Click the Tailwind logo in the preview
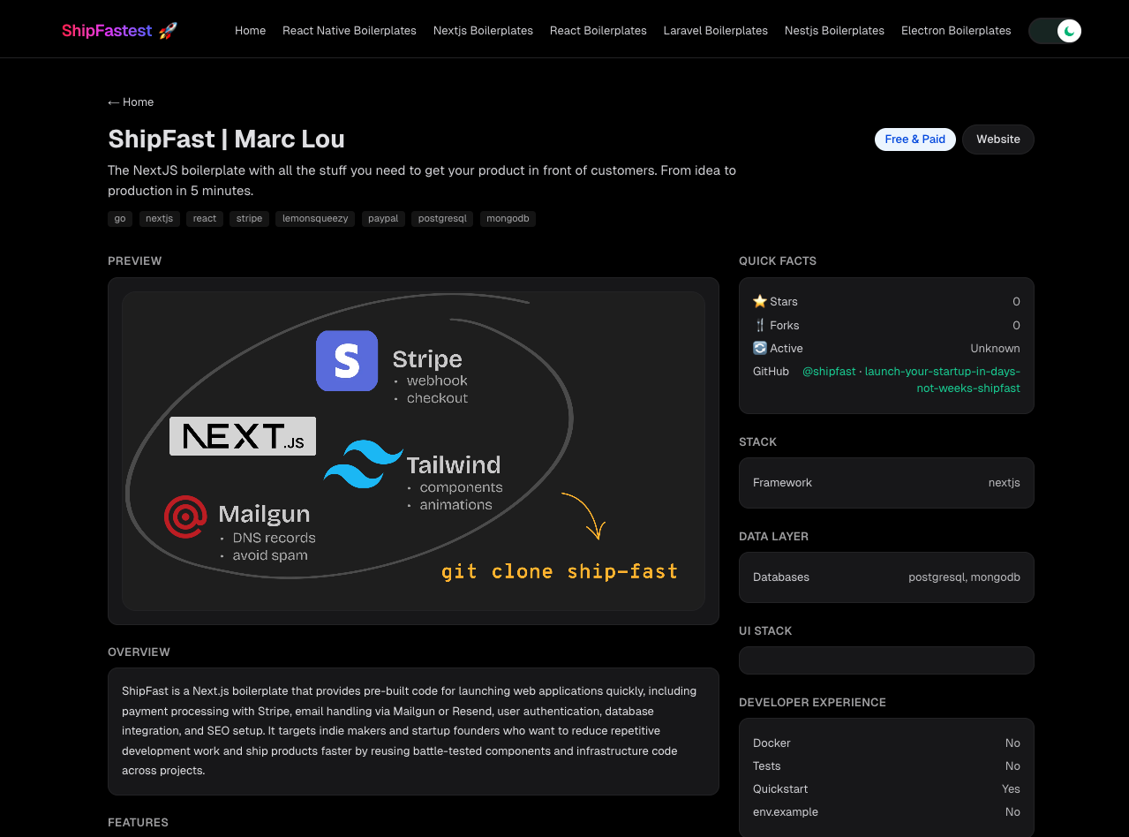Image resolution: width=1129 pixels, height=837 pixels. (363, 465)
